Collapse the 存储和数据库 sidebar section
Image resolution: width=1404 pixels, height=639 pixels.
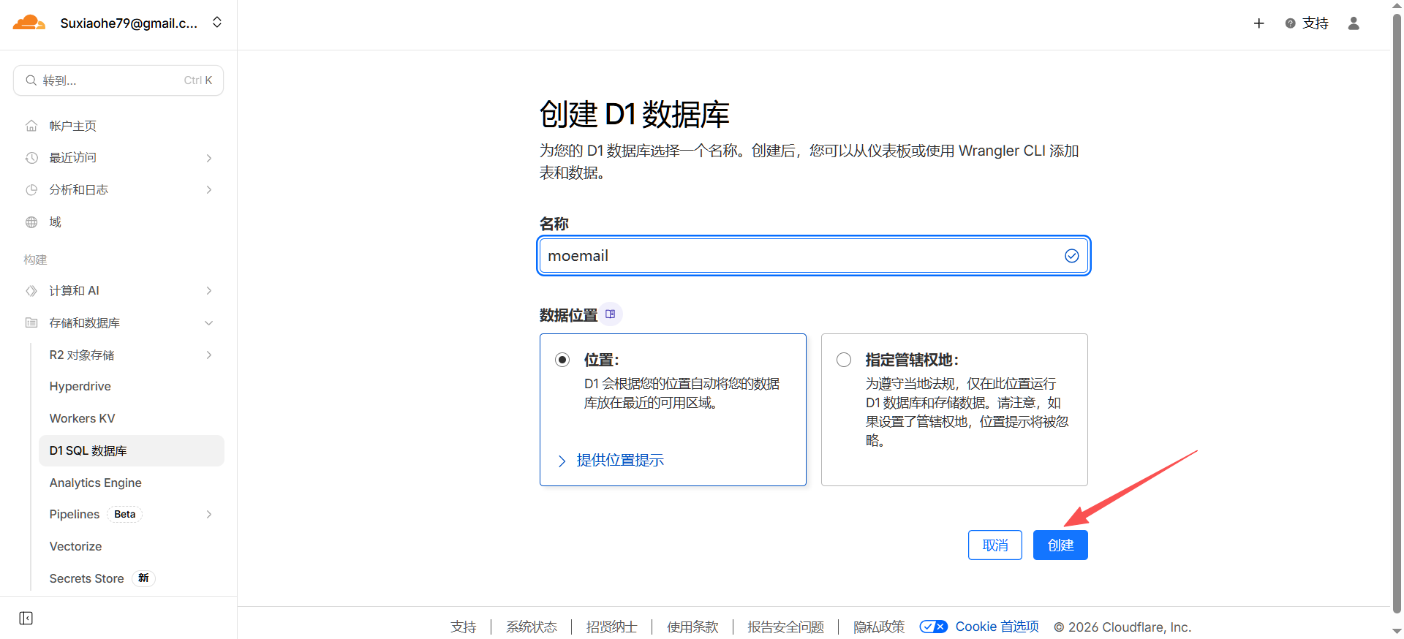(x=208, y=323)
